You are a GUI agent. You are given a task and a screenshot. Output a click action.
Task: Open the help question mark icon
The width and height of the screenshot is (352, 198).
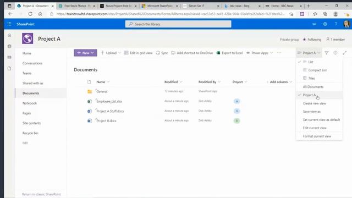(x=336, y=24)
